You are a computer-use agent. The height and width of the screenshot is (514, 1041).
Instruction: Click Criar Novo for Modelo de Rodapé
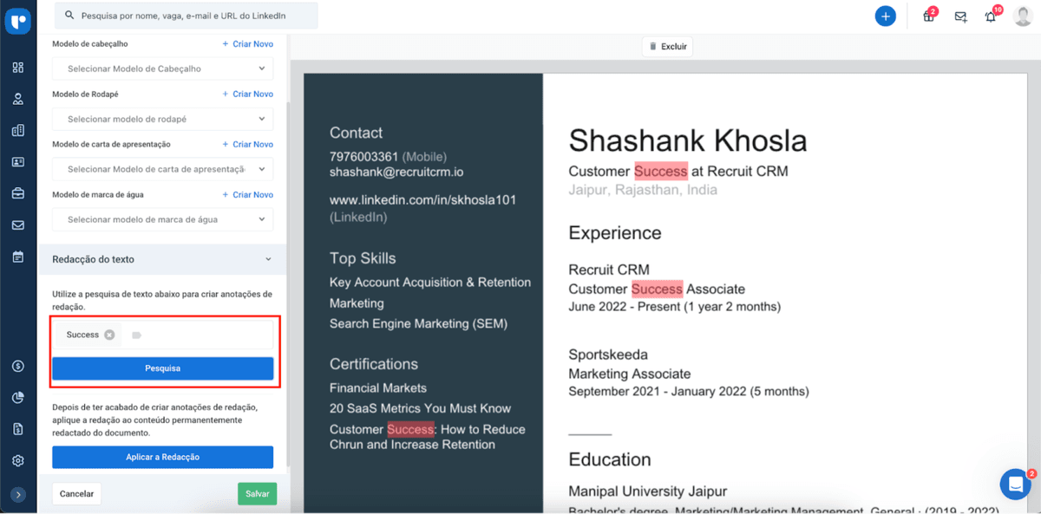tap(247, 94)
